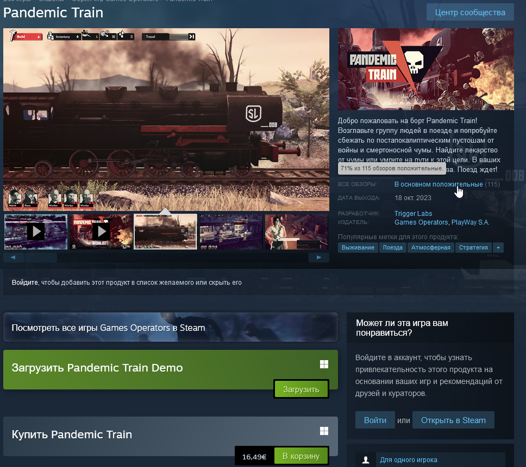This screenshot has width=526, height=467.
Task: Click the 'Купить Pandemic Train' heading
Action: click(x=72, y=434)
